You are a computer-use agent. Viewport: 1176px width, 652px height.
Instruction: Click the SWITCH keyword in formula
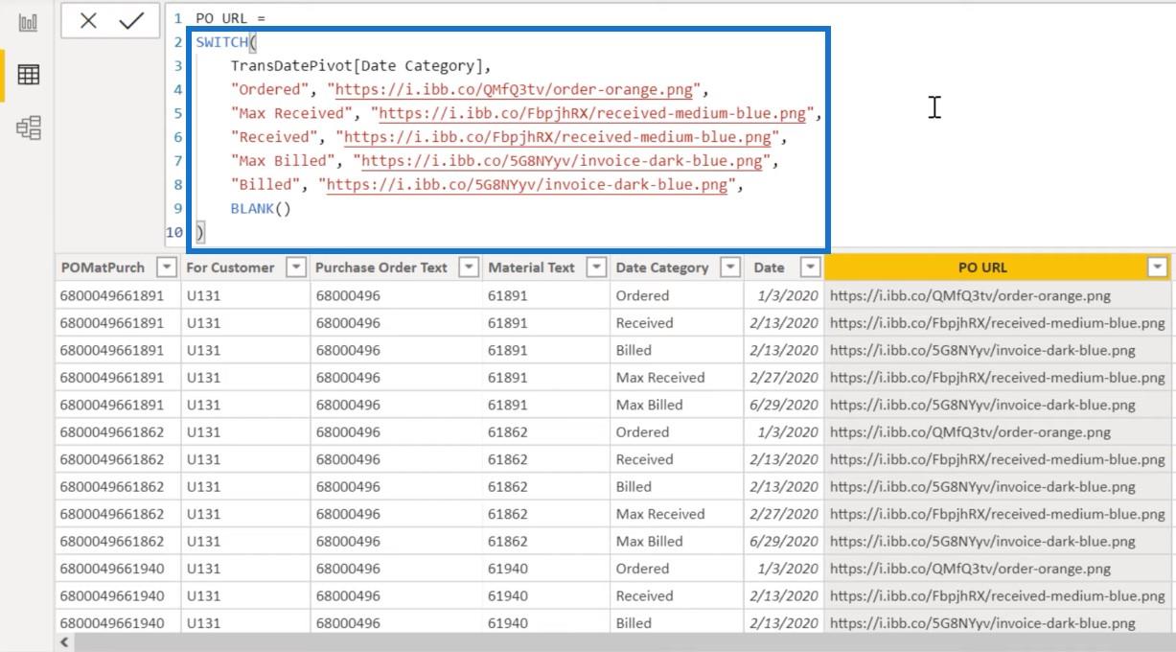(x=220, y=42)
